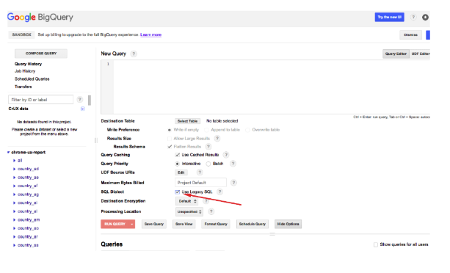Click the red Run Query button
This screenshot has width=450, height=273.
coord(115,224)
